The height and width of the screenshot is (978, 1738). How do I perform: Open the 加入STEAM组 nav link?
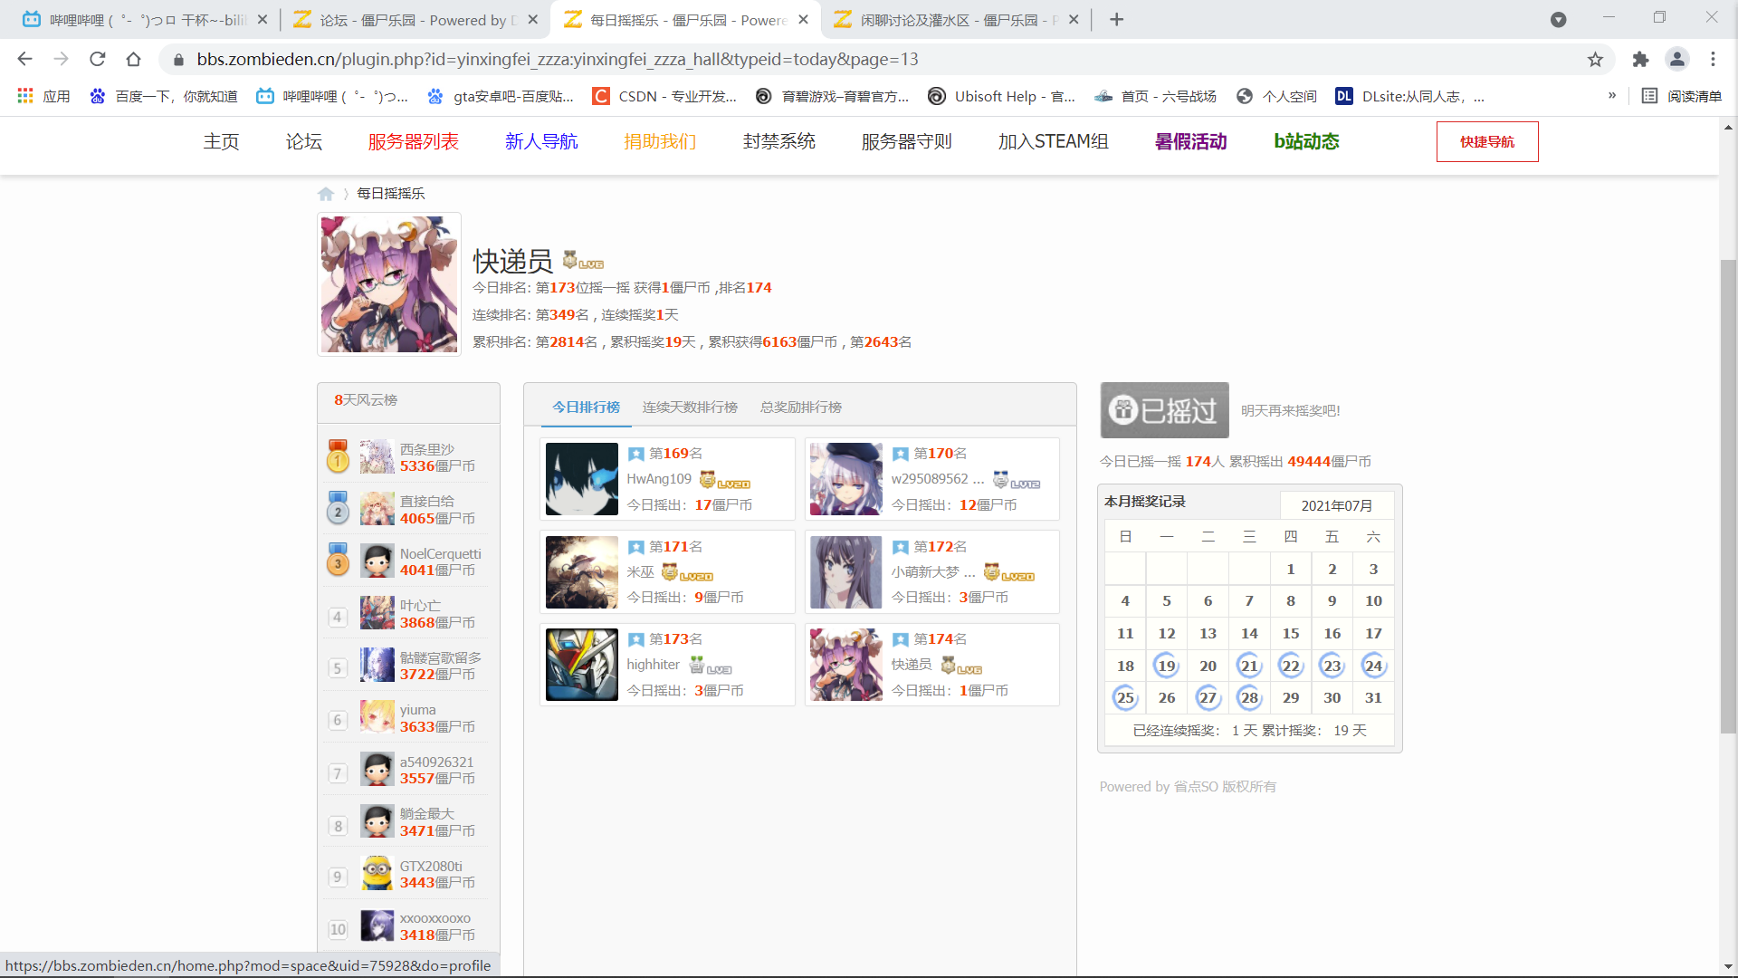click(1054, 141)
